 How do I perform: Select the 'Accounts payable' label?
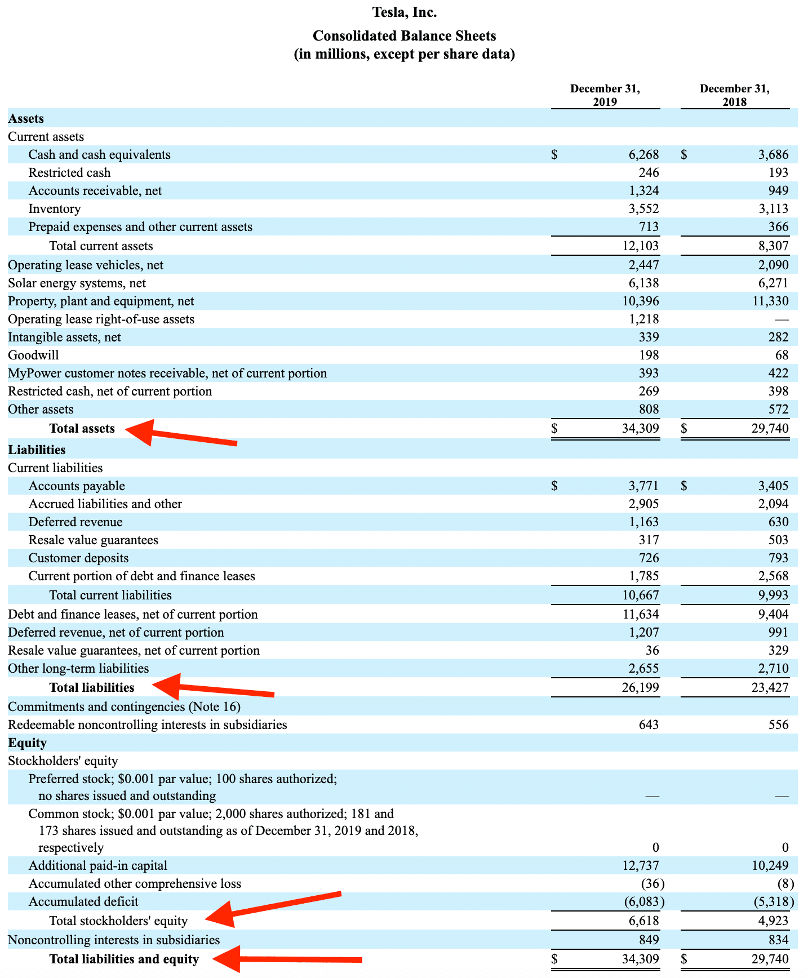click(x=77, y=486)
